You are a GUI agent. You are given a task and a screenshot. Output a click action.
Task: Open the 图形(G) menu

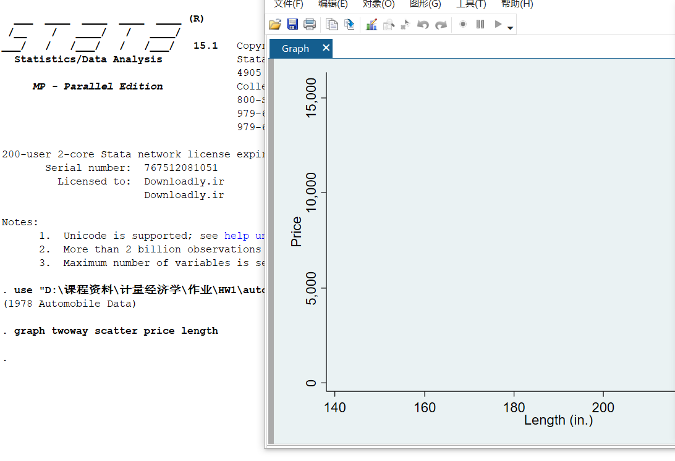pyautogui.click(x=425, y=4)
